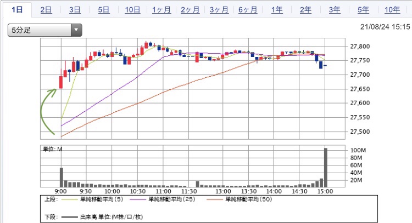The width and height of the screenshot is (412, 223).
Task: Click the 10:00 time axis label
Action: [112, 191]
